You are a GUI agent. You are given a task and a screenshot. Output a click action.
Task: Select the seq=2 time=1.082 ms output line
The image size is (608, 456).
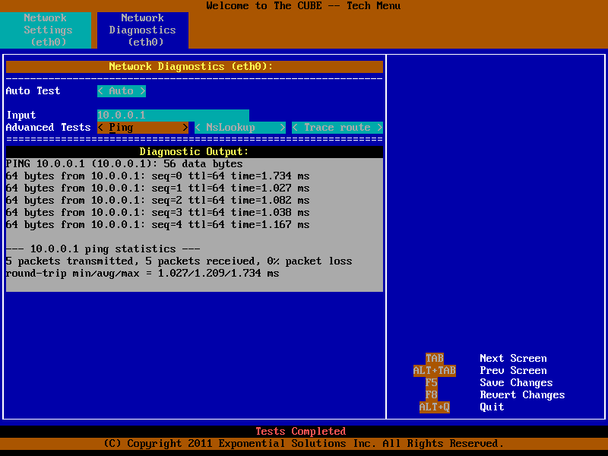coord(158,201)
